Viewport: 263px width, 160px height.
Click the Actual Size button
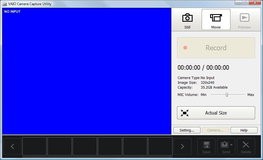[x=216, y=113]
